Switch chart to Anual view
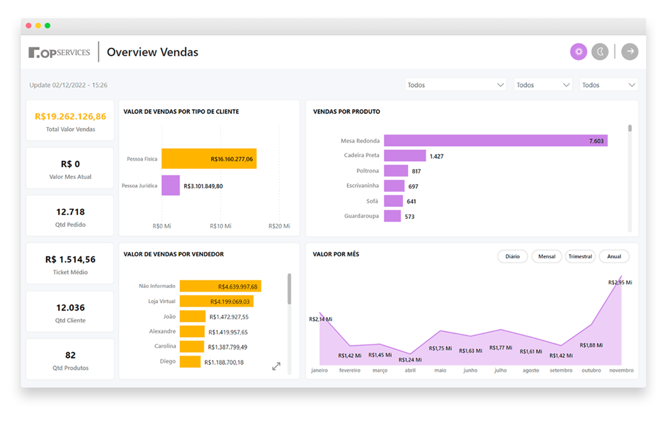667x425 pixels. click(x=614, y=256)
